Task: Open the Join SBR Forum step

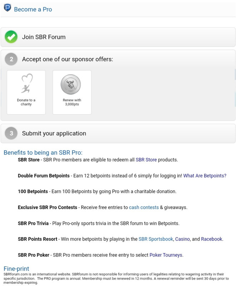Action: [118, 37]
